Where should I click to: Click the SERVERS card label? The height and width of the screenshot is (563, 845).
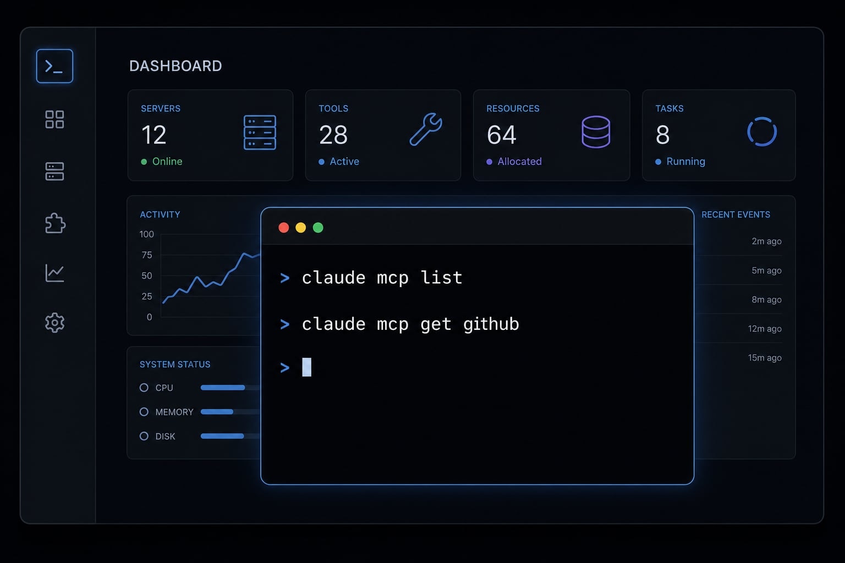tap(161, 108)
